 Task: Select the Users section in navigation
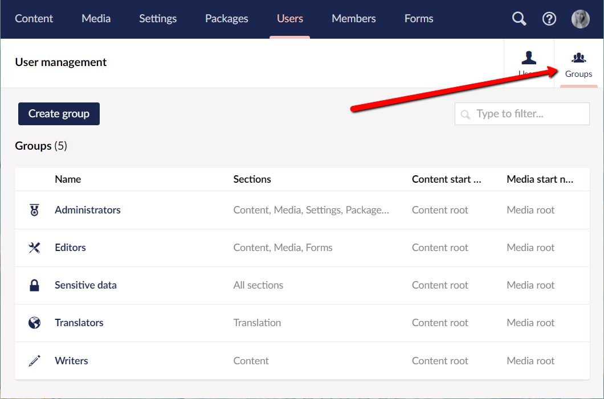point(289,18)
